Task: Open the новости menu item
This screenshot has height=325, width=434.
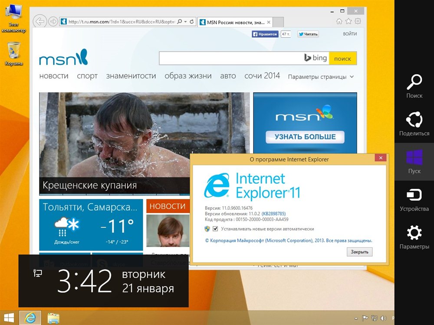Action: 54,76
